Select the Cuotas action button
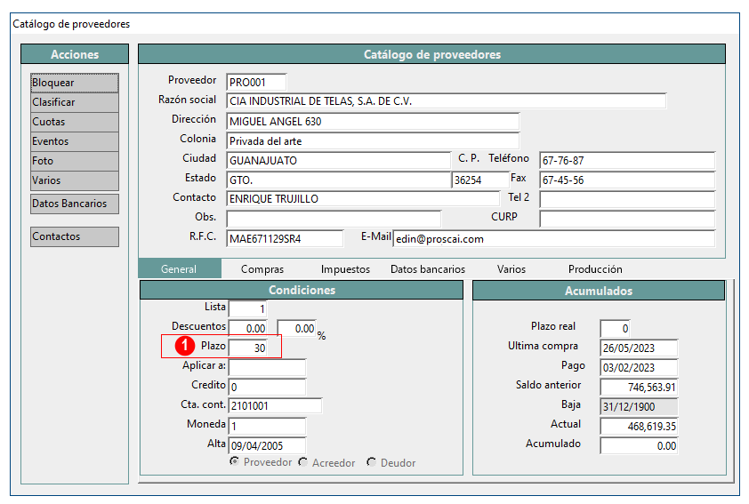The width and height of the screenshot is (749, 504). point(75,122)
